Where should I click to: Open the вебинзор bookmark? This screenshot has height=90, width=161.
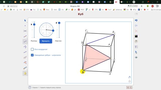(117, 9)
